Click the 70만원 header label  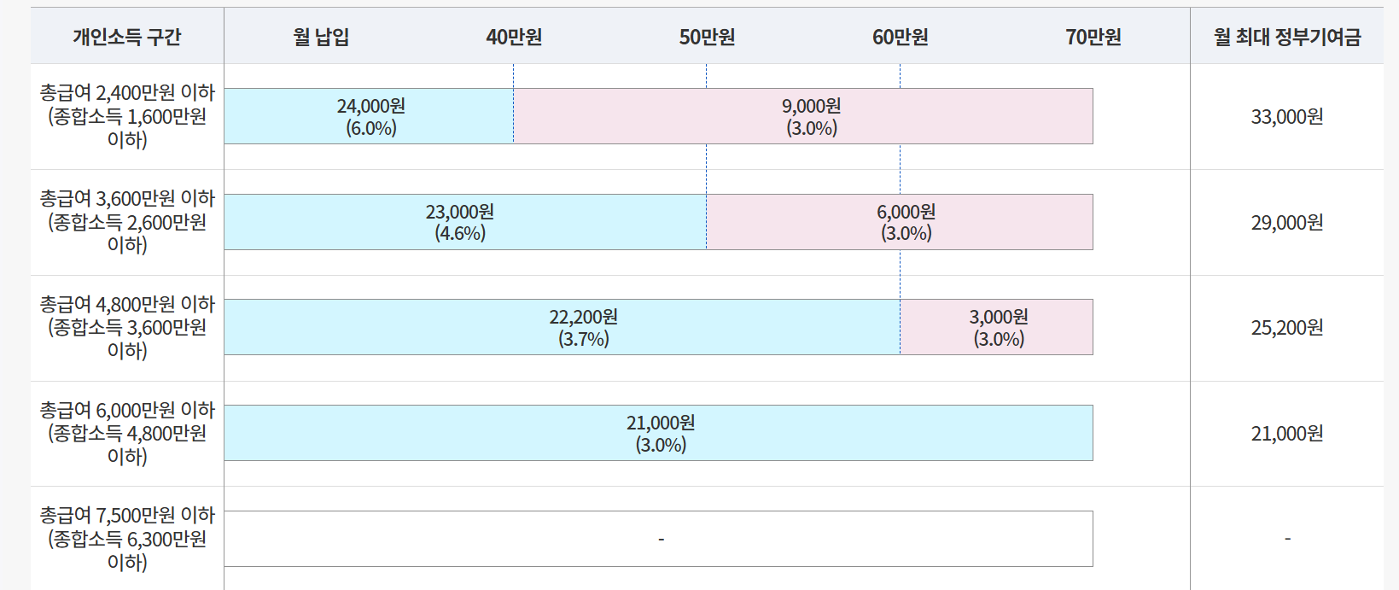(x=1093, y=37)
